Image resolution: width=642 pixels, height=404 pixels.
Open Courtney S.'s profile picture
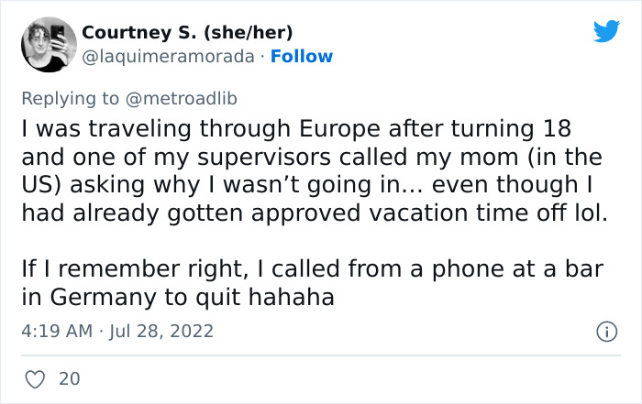coord(44,44)
